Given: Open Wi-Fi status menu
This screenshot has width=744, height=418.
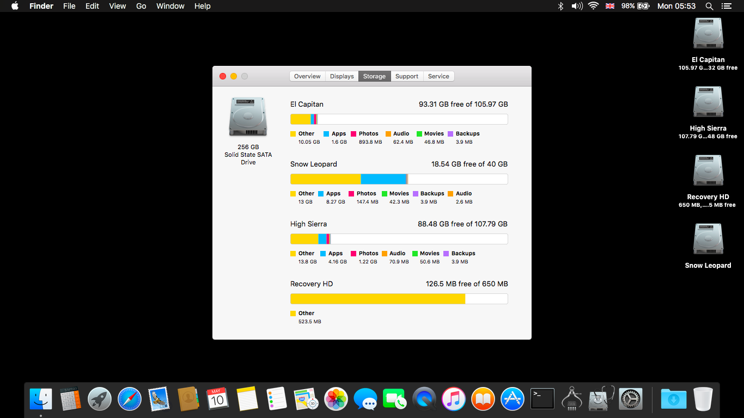Looking at the screenshot, I should (x=594, y=6).
